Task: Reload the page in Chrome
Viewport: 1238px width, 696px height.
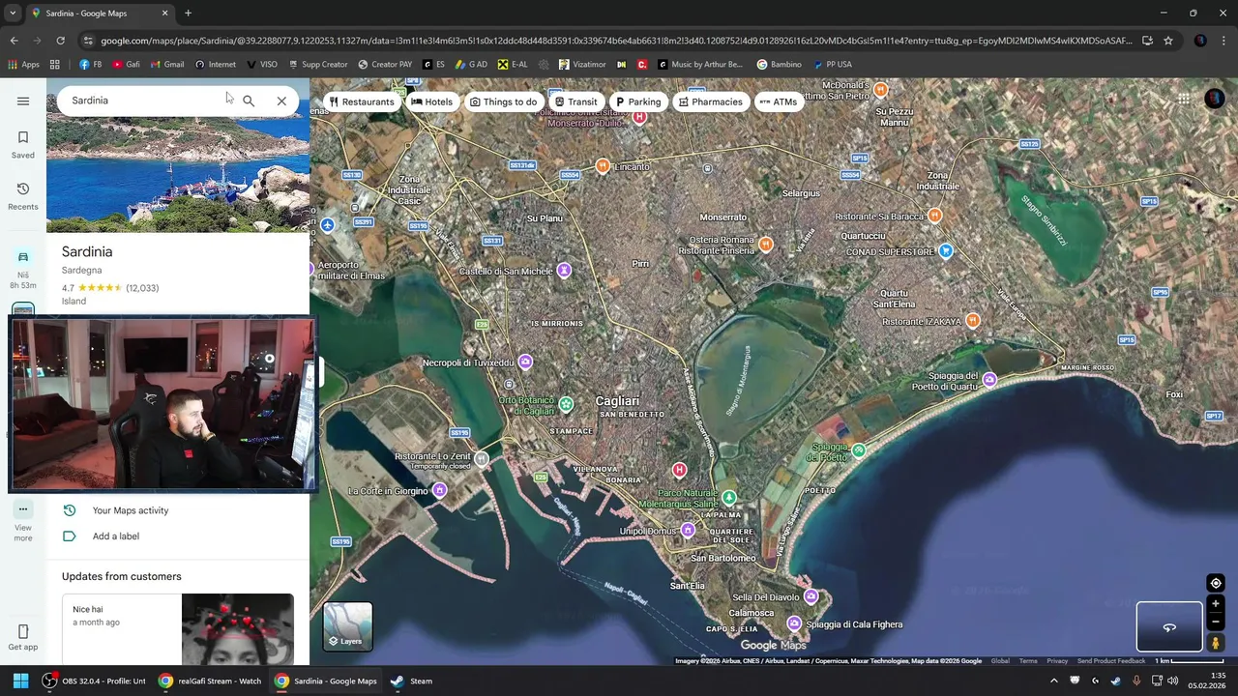Action: [x=60, y=41]
